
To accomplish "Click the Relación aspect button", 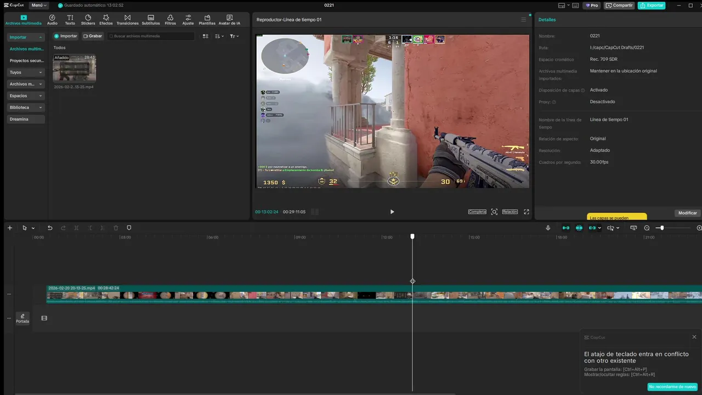I will [509, 212].
